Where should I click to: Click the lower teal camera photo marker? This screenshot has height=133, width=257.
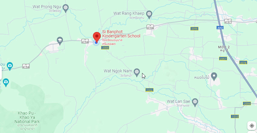click(x=6, y=82)
